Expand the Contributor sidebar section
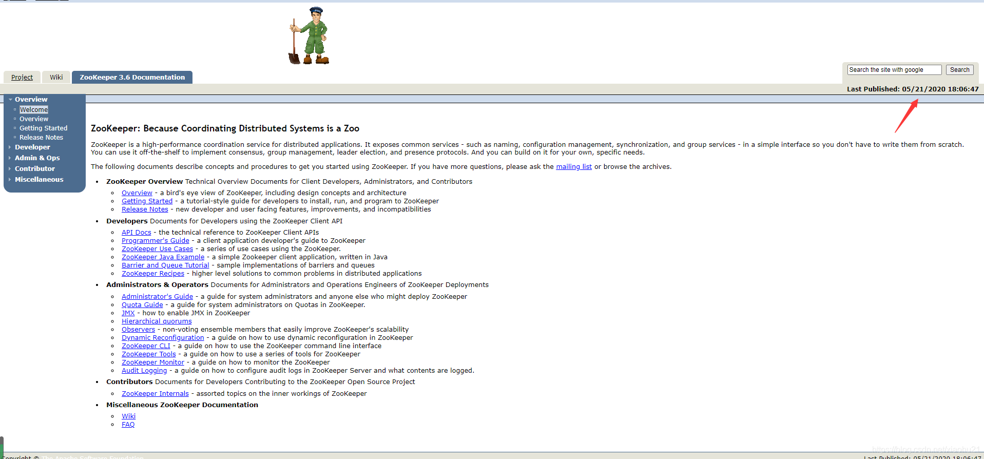Screen dimensions: 984x459 [x=34, y=169]
